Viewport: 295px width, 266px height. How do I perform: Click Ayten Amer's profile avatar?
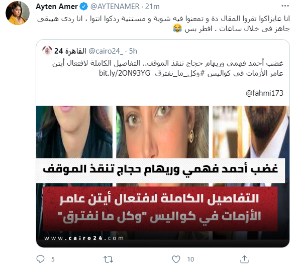[18, 13]
